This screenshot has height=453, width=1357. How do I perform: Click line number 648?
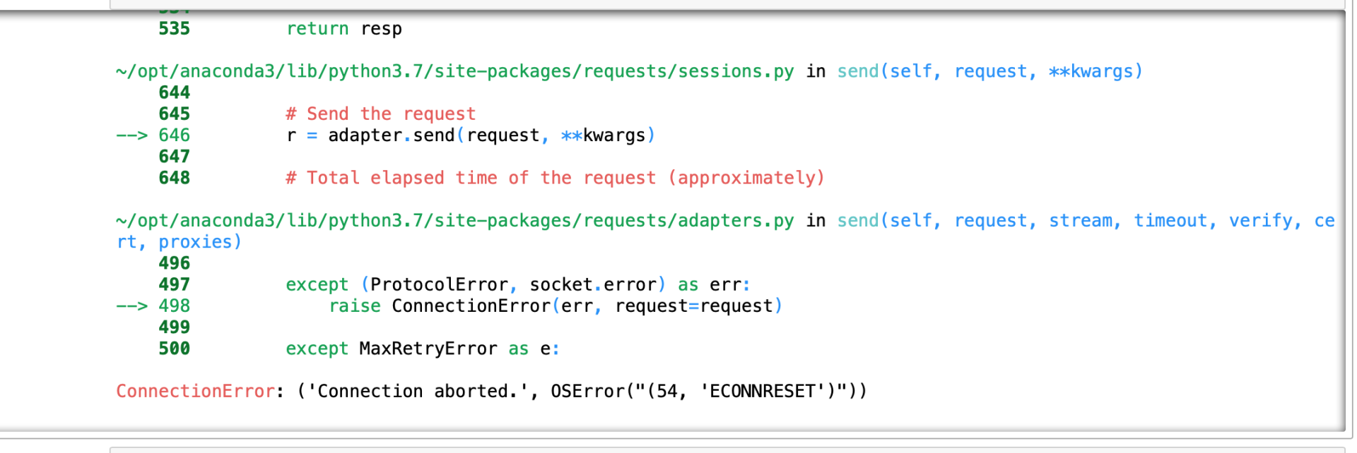(x=175, y=178)
